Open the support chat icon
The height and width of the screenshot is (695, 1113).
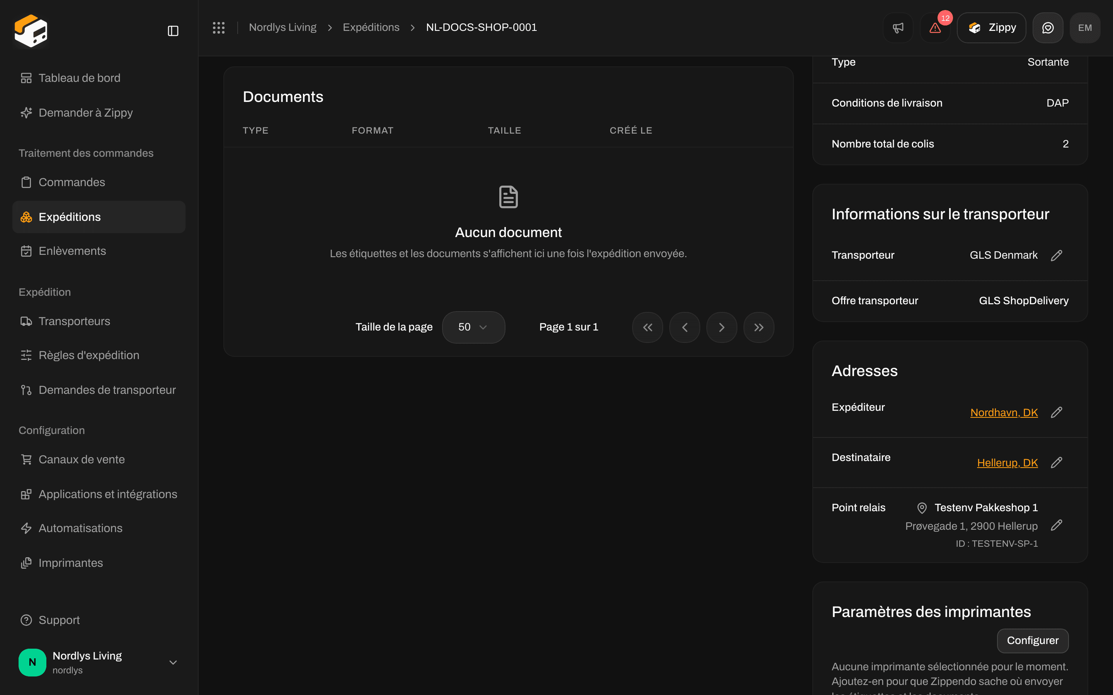coord(1048,27)
